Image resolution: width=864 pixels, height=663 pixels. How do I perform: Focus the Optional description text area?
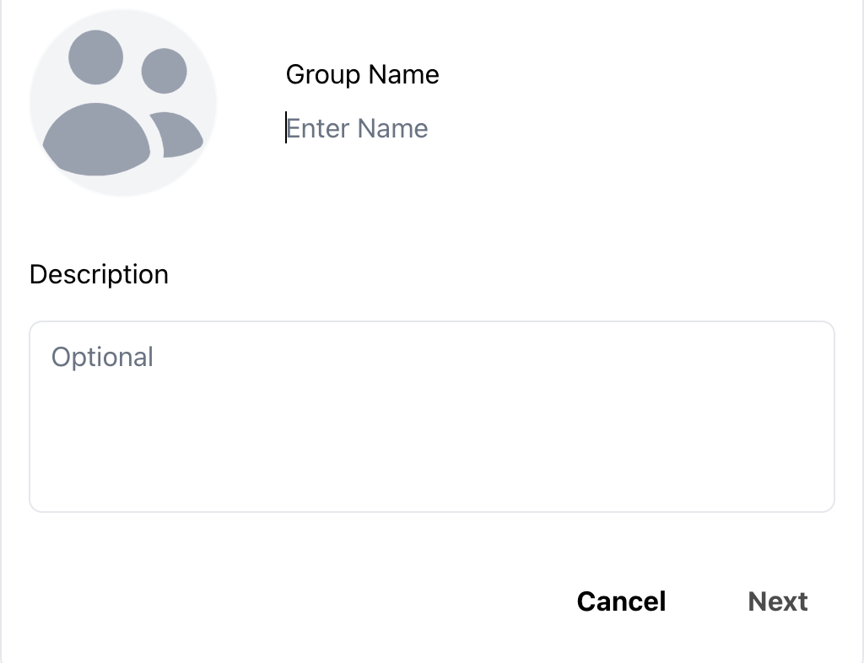pos(432,417)
